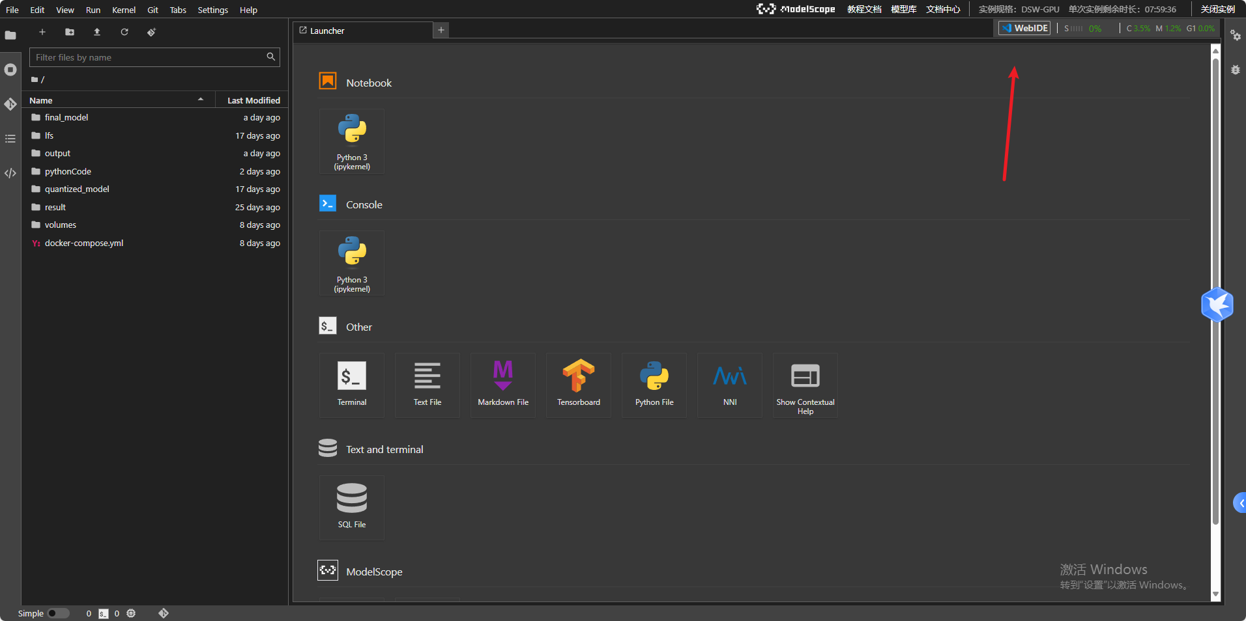The height and width of the screenshot is (621, 1246).
Task: Open the Edit menu
Action: pos(37,10)
